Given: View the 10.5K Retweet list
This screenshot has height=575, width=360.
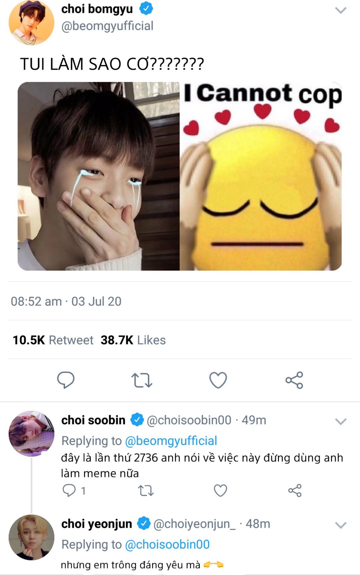Looking at the screenshot, I should click(x=53, y=340).
